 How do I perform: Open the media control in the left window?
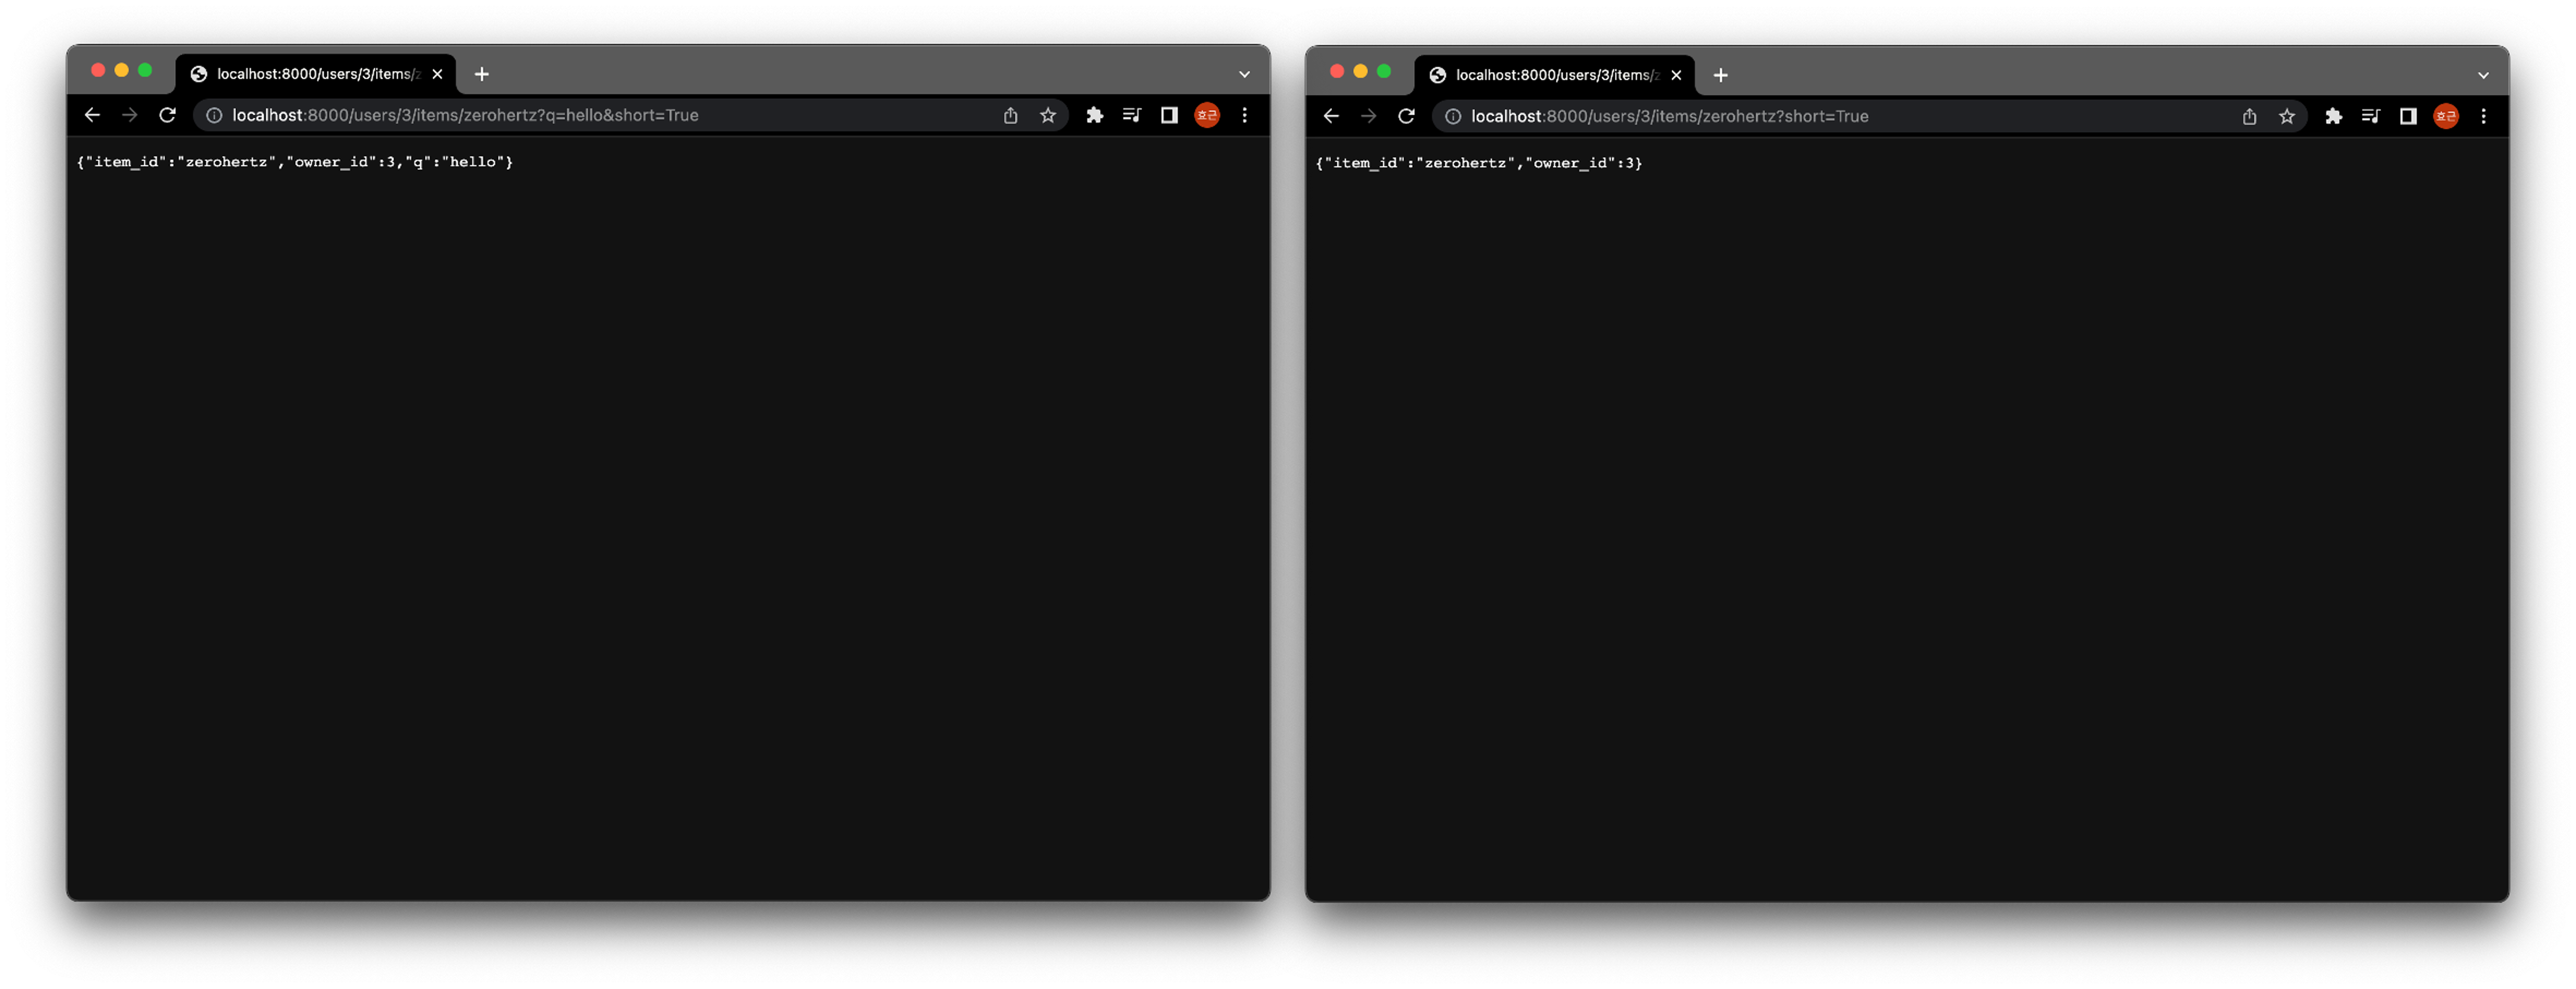(x=1131, y=115)
